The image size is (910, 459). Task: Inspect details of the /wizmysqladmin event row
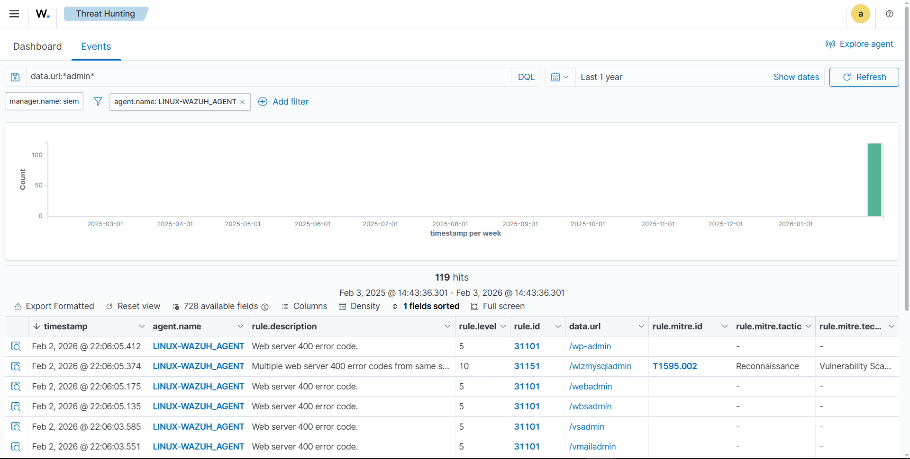16,366
